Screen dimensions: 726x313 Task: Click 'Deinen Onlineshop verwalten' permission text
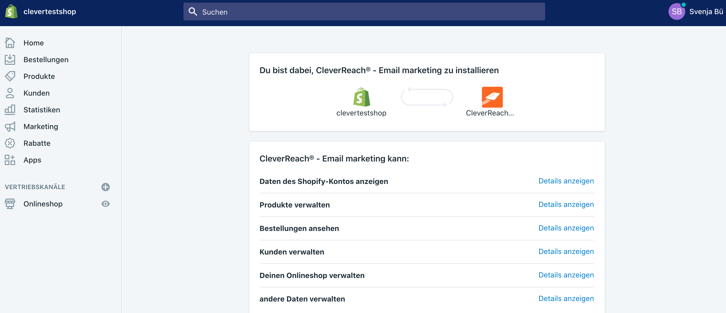(312, 275)
